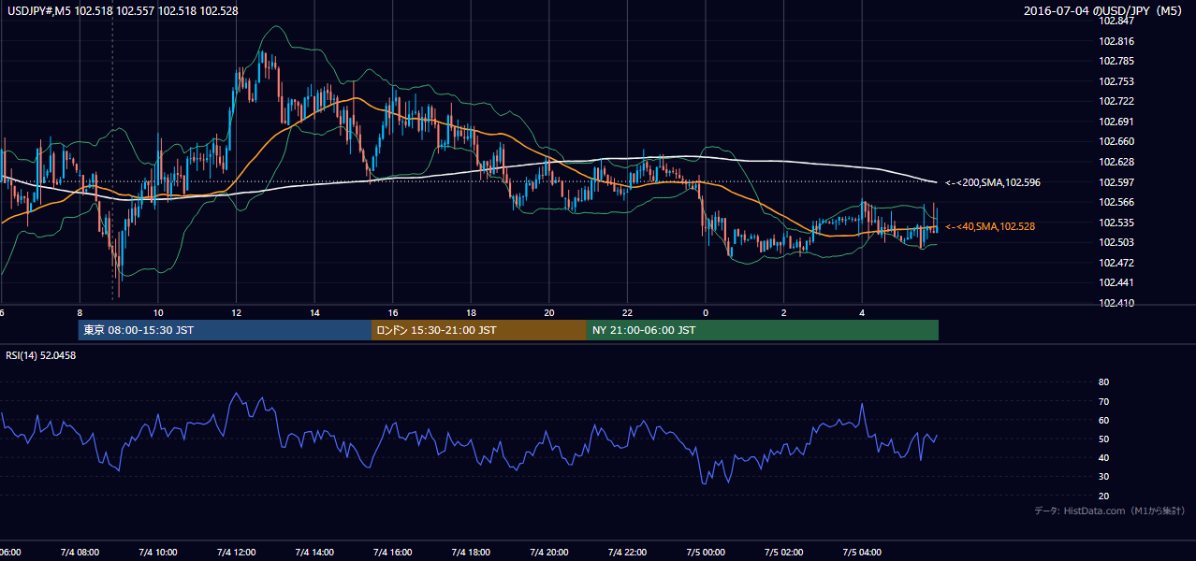Viewport: 1196px width, 561px height.
Task: Click the 7/4 14:00 bottom time label
Action: (x=314, y=552)
